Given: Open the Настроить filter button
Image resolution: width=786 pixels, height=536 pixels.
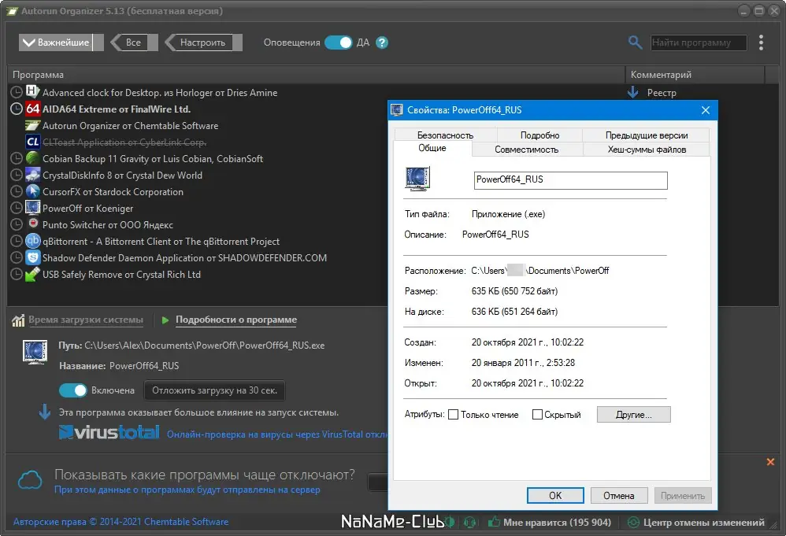Looking at the screenshot, I should point(203,43).
